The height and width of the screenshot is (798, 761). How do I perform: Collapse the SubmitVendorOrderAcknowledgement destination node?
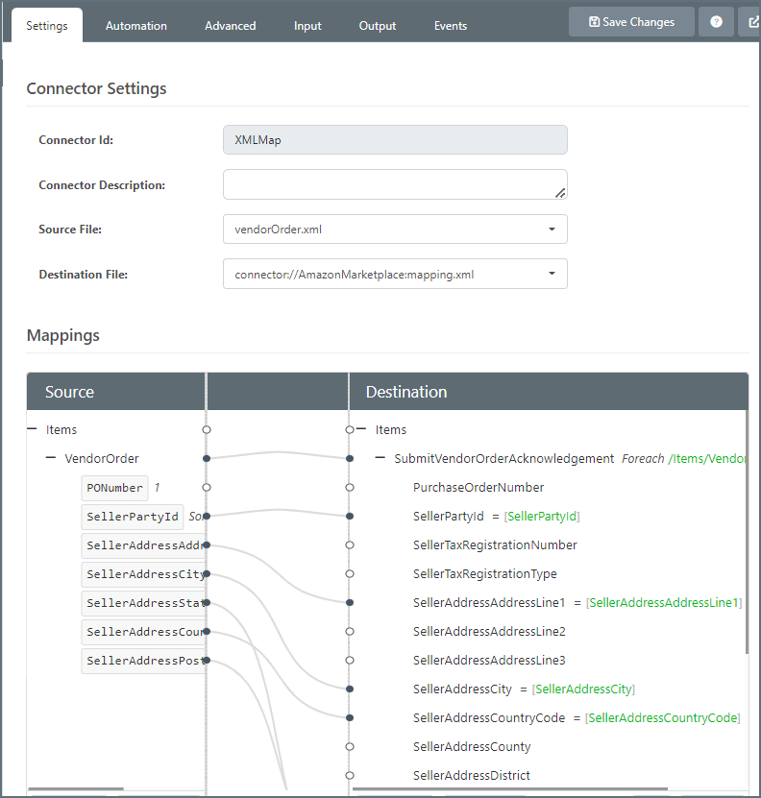(x=380, y=459)
